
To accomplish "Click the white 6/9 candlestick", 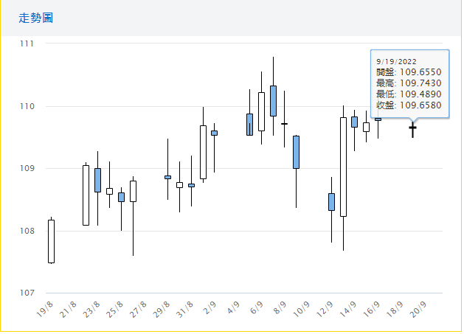I will click(261, 111).
